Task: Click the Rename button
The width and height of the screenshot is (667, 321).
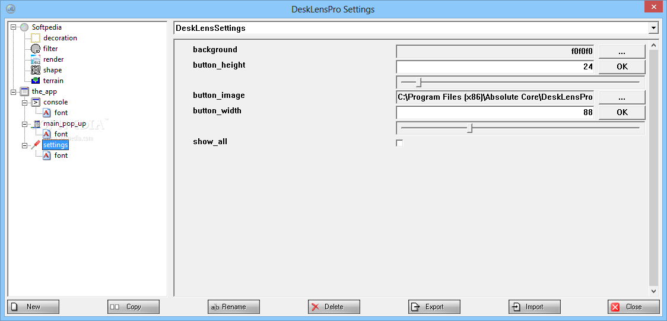Action: coord(234,307)
